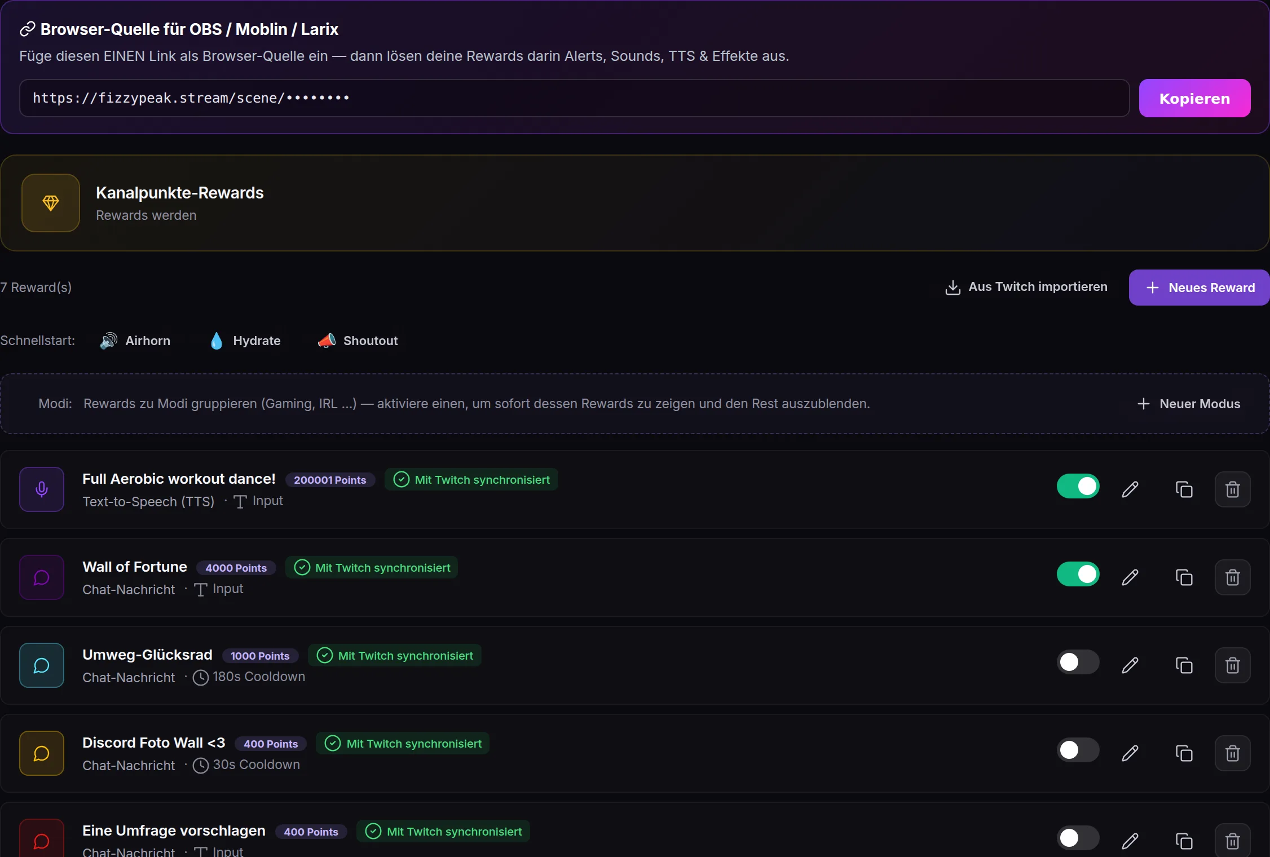1270x857 pixels.
Task: Edit the Wall of Fortune reward
Action: coord(1130,577)
